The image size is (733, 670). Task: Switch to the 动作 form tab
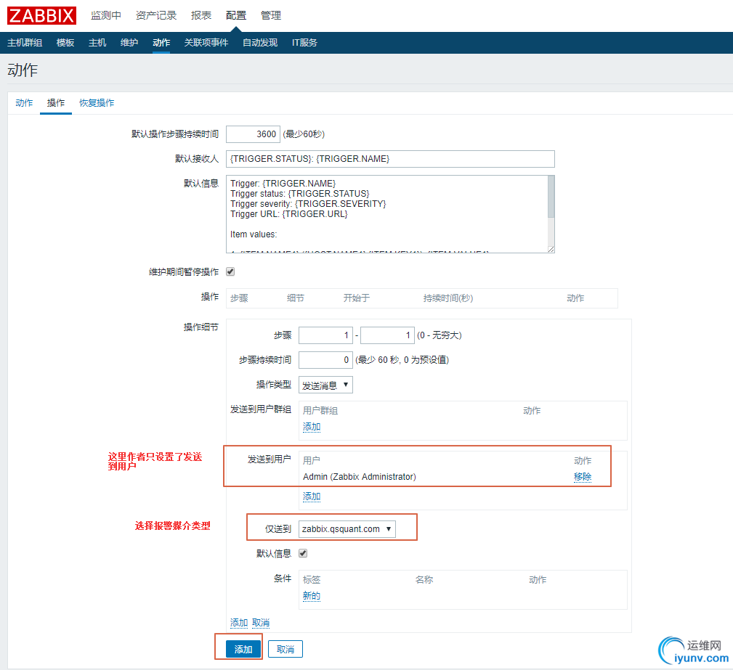tap(24, 103)
